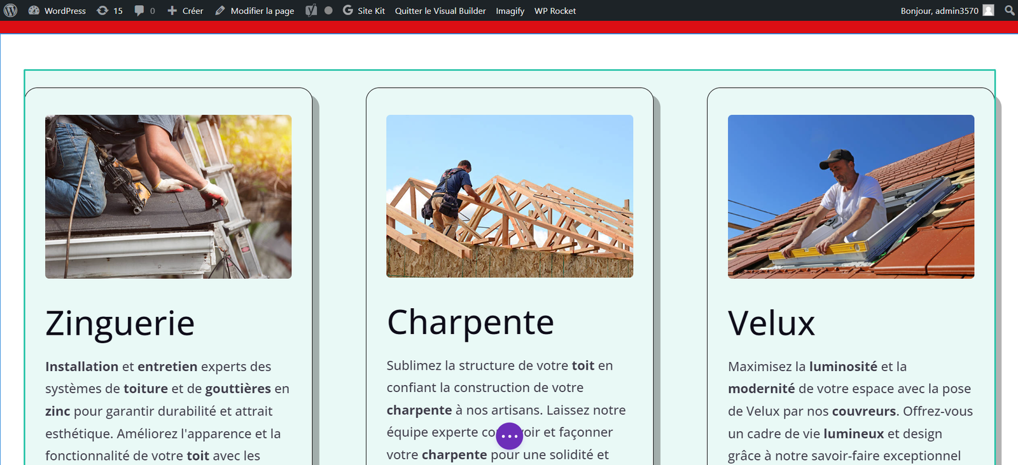The height and width of the screenshot is (465, 1018).
Task: Click the Velux heading text
Action: pyautogui.click(x=771, y=323)
